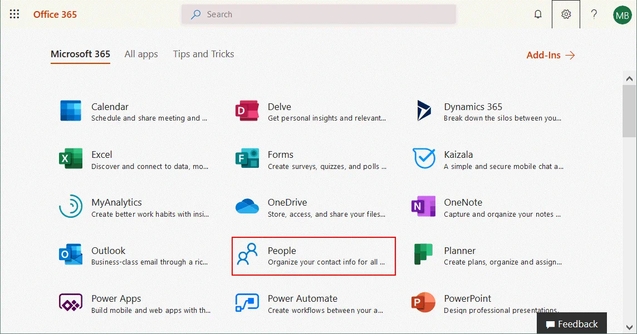Open the app launcher waffle menu
The height and width of the screenshot is (334, 637).
pos(14,14)
